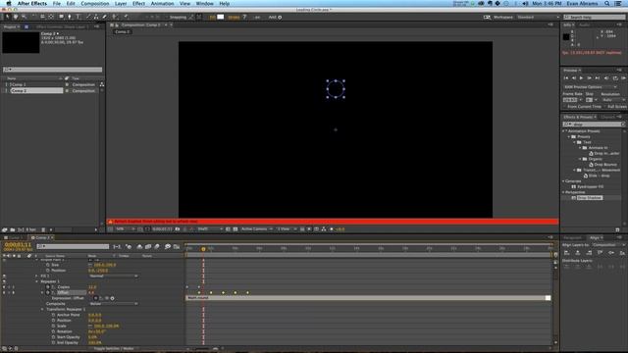Open the Align Layers to dropdown

coord(608,245)
